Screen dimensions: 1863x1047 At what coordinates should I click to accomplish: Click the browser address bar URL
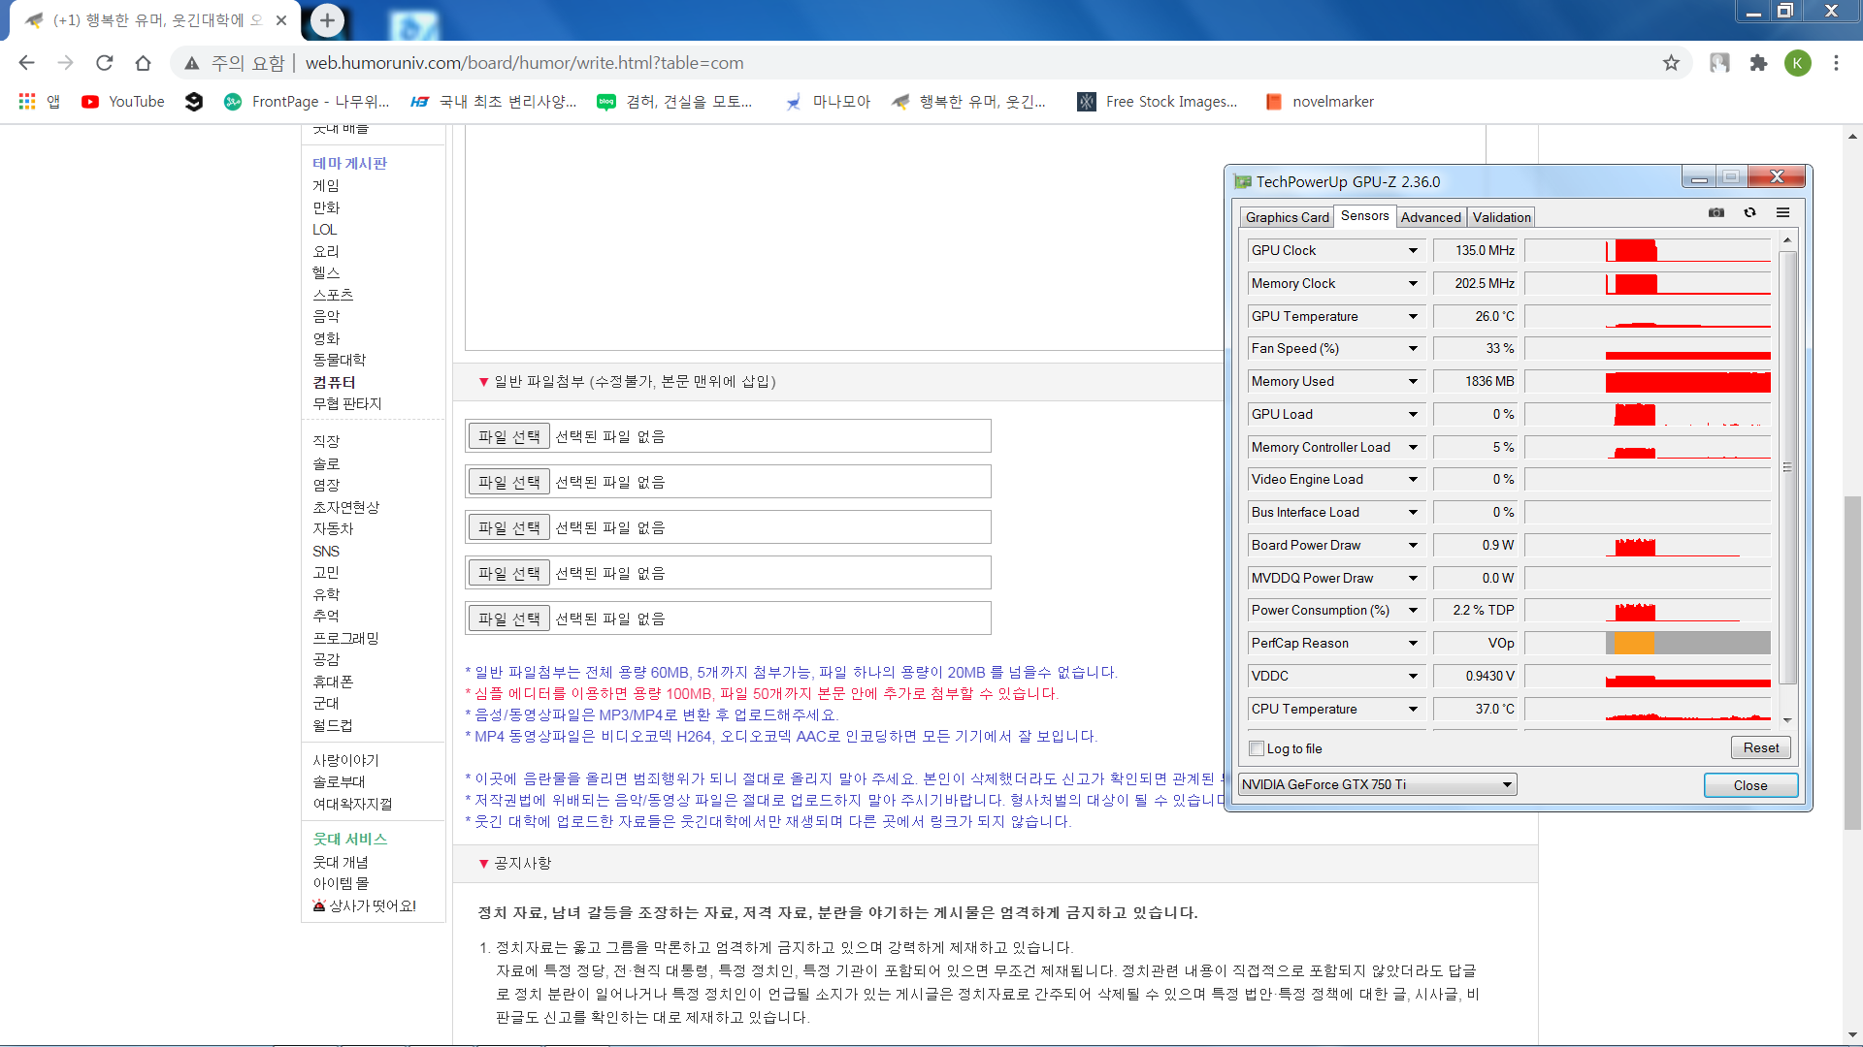click(524, 63)
